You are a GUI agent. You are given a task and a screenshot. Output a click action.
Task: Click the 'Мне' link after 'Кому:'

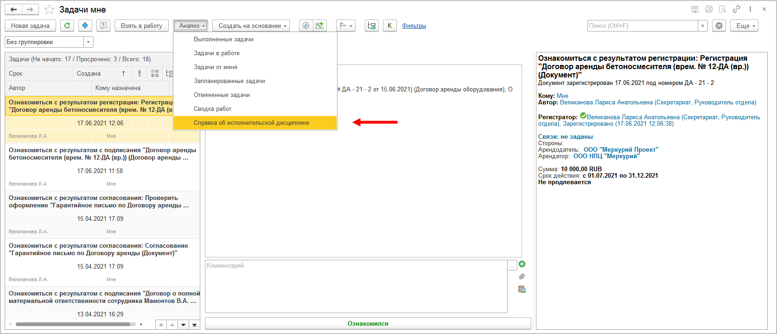562,96
